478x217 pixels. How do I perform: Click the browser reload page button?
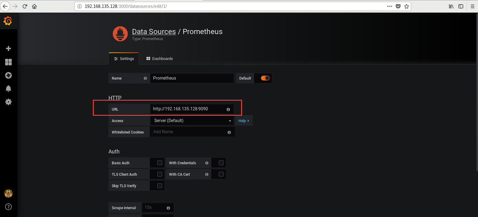point(25,6)
